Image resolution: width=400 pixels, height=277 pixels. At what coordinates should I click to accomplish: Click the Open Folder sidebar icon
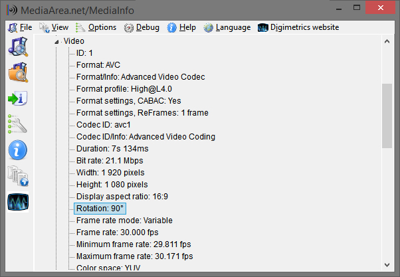tap(18, 72)
